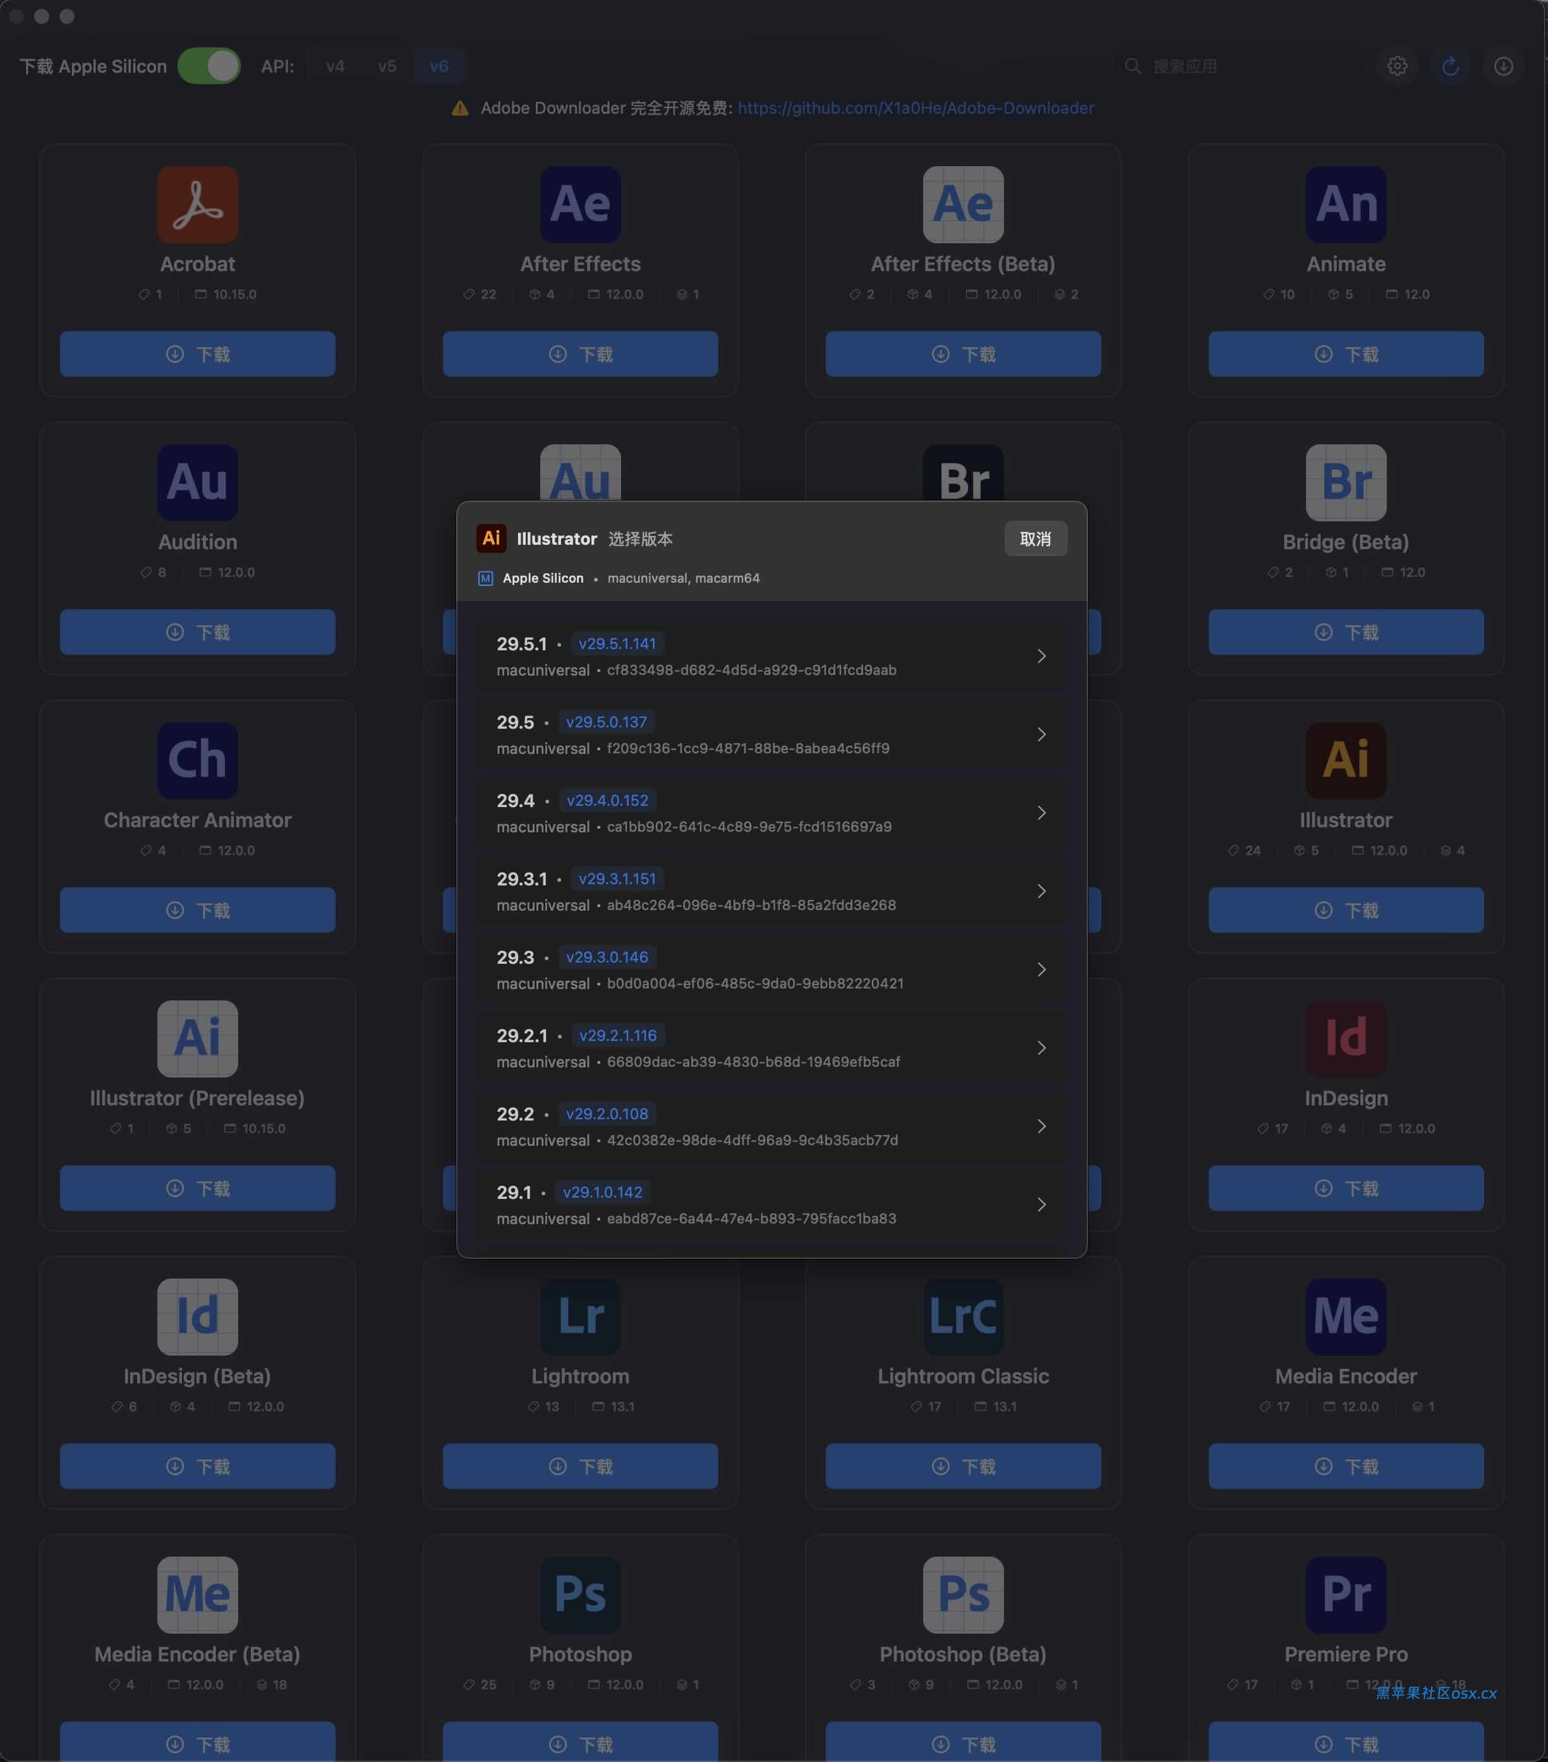The image size is (1548, 1762).
Task: Click the Premiere Pro app icon
Action: point(1345,1595)
